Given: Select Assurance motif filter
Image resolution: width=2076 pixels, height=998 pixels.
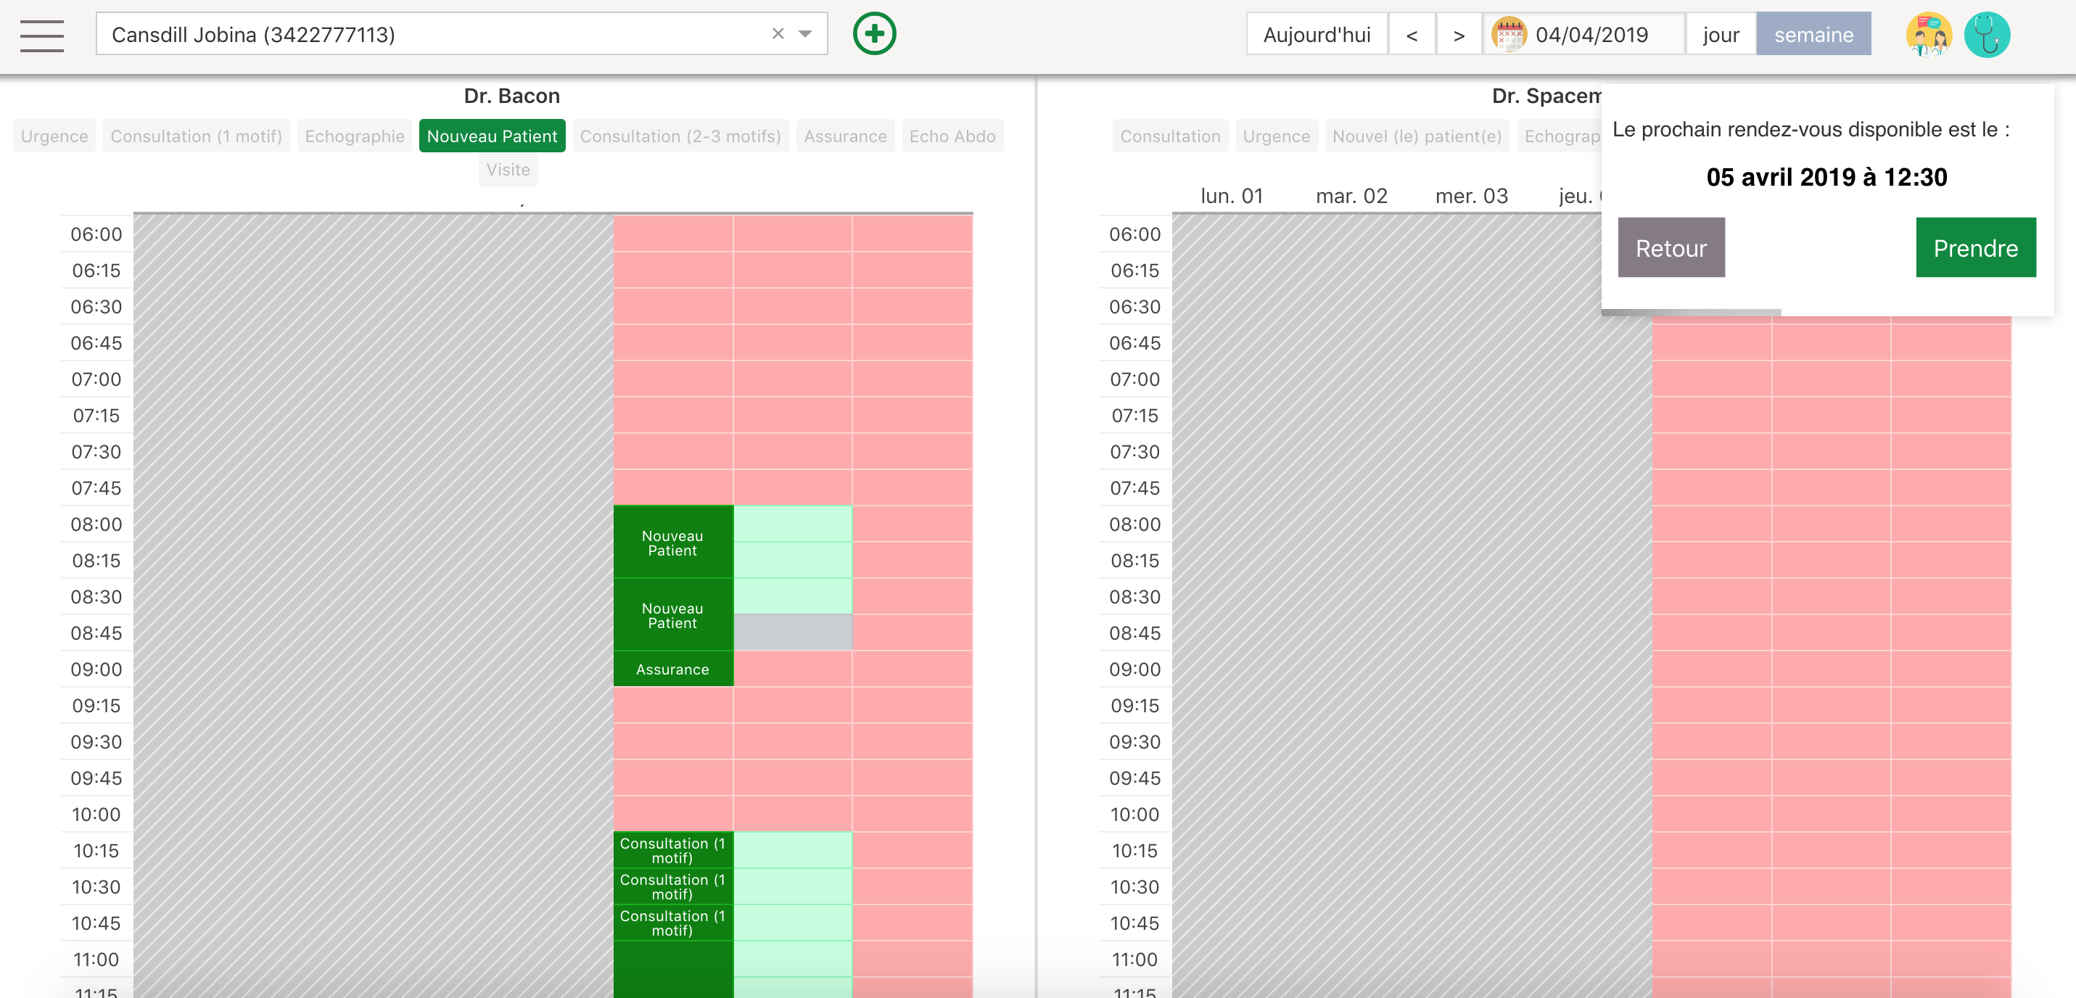Looking at the screenshot, I should 845,136.
